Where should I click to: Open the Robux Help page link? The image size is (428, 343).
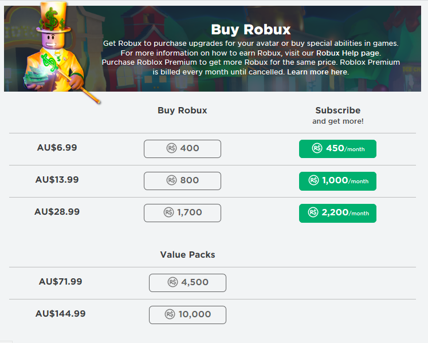click(x=348, y=53)
